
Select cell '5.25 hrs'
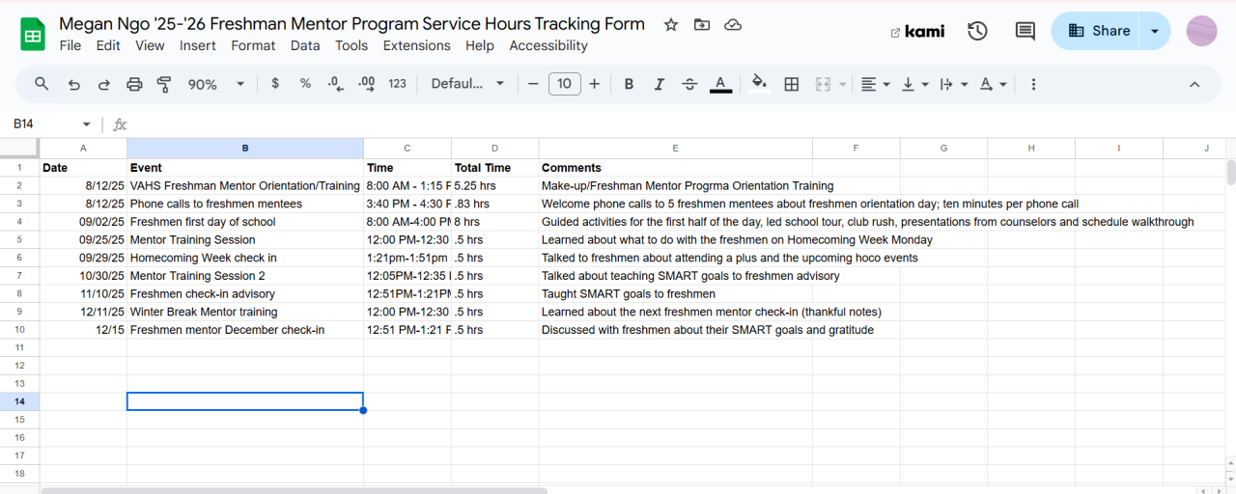coord(494,185)
